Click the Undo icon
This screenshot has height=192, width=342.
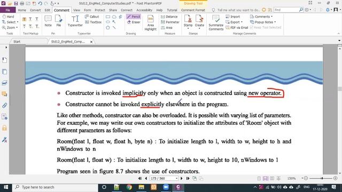40,4
